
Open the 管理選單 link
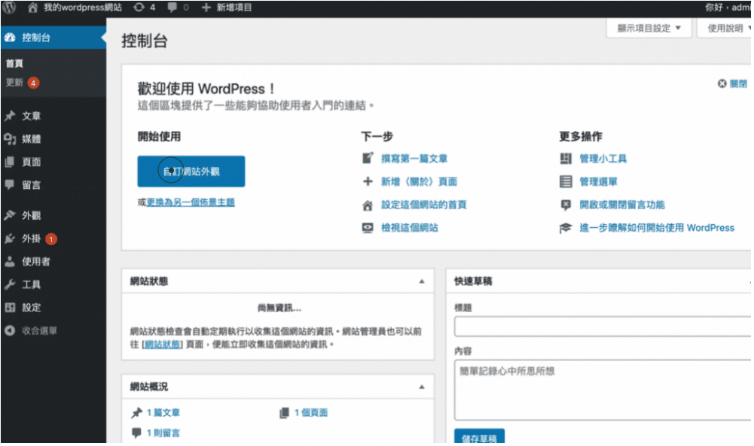(599, 182)
